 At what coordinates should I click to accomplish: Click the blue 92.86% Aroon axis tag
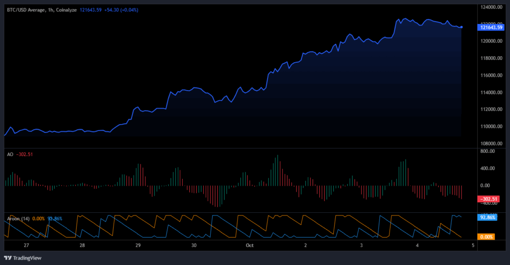click(487, 218)
